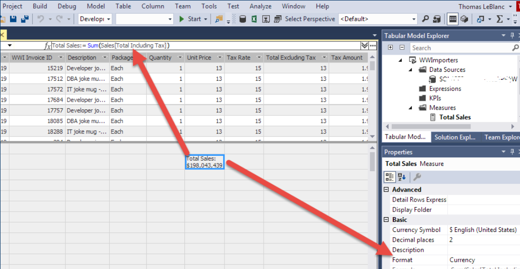Click the green Start run arrow
The width and height of the screenshot is (520, 269).
[x=182, y=19]
